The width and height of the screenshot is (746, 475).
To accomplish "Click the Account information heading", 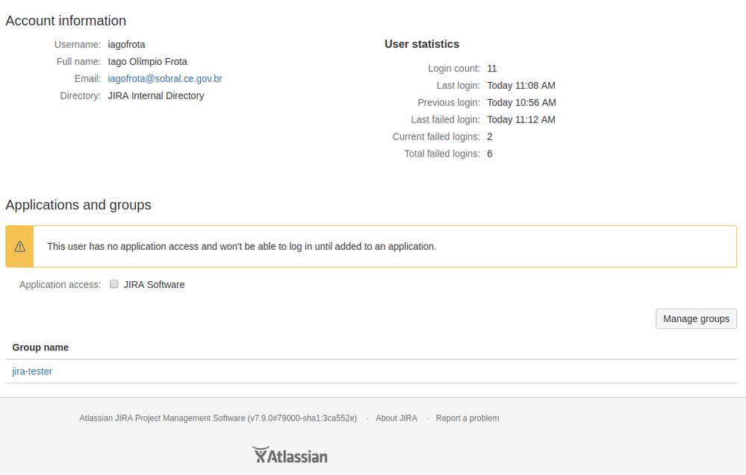I will pos(66,20).
